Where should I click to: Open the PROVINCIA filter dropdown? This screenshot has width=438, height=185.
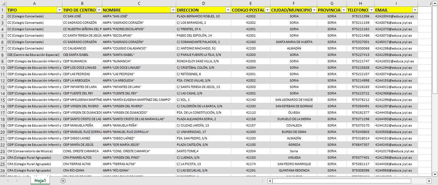[x=344, y=10]
